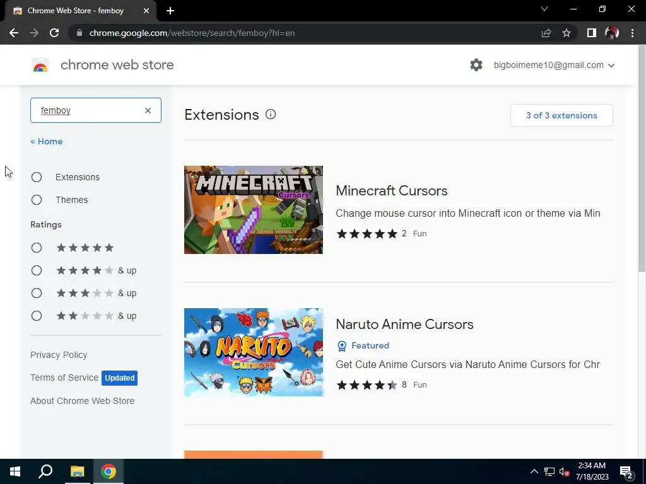Click the Chrome taskbar icon
Image resolution: width=646 pixels, height=484 pixels.
click(109, 471)
